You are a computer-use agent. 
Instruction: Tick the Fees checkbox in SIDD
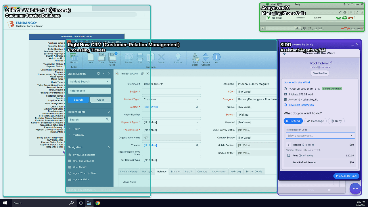tap(289, 156)
